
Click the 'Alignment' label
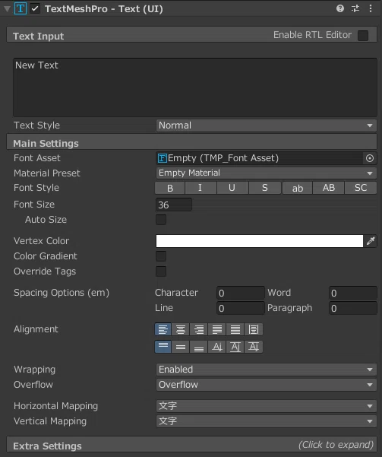click(x=36, y=329)
